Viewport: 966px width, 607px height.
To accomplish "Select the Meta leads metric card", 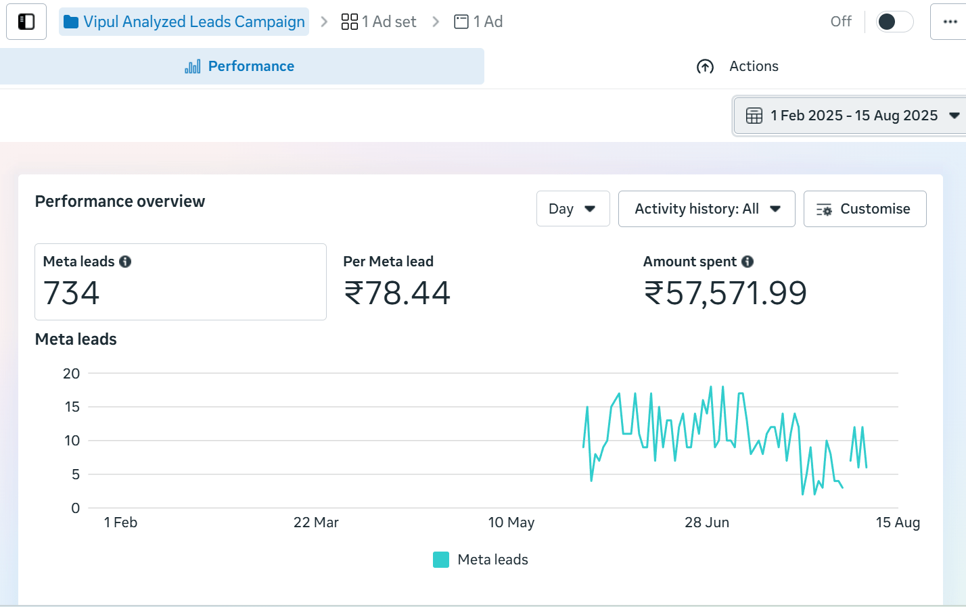I will pyautogui.click(x=180, y=282).
